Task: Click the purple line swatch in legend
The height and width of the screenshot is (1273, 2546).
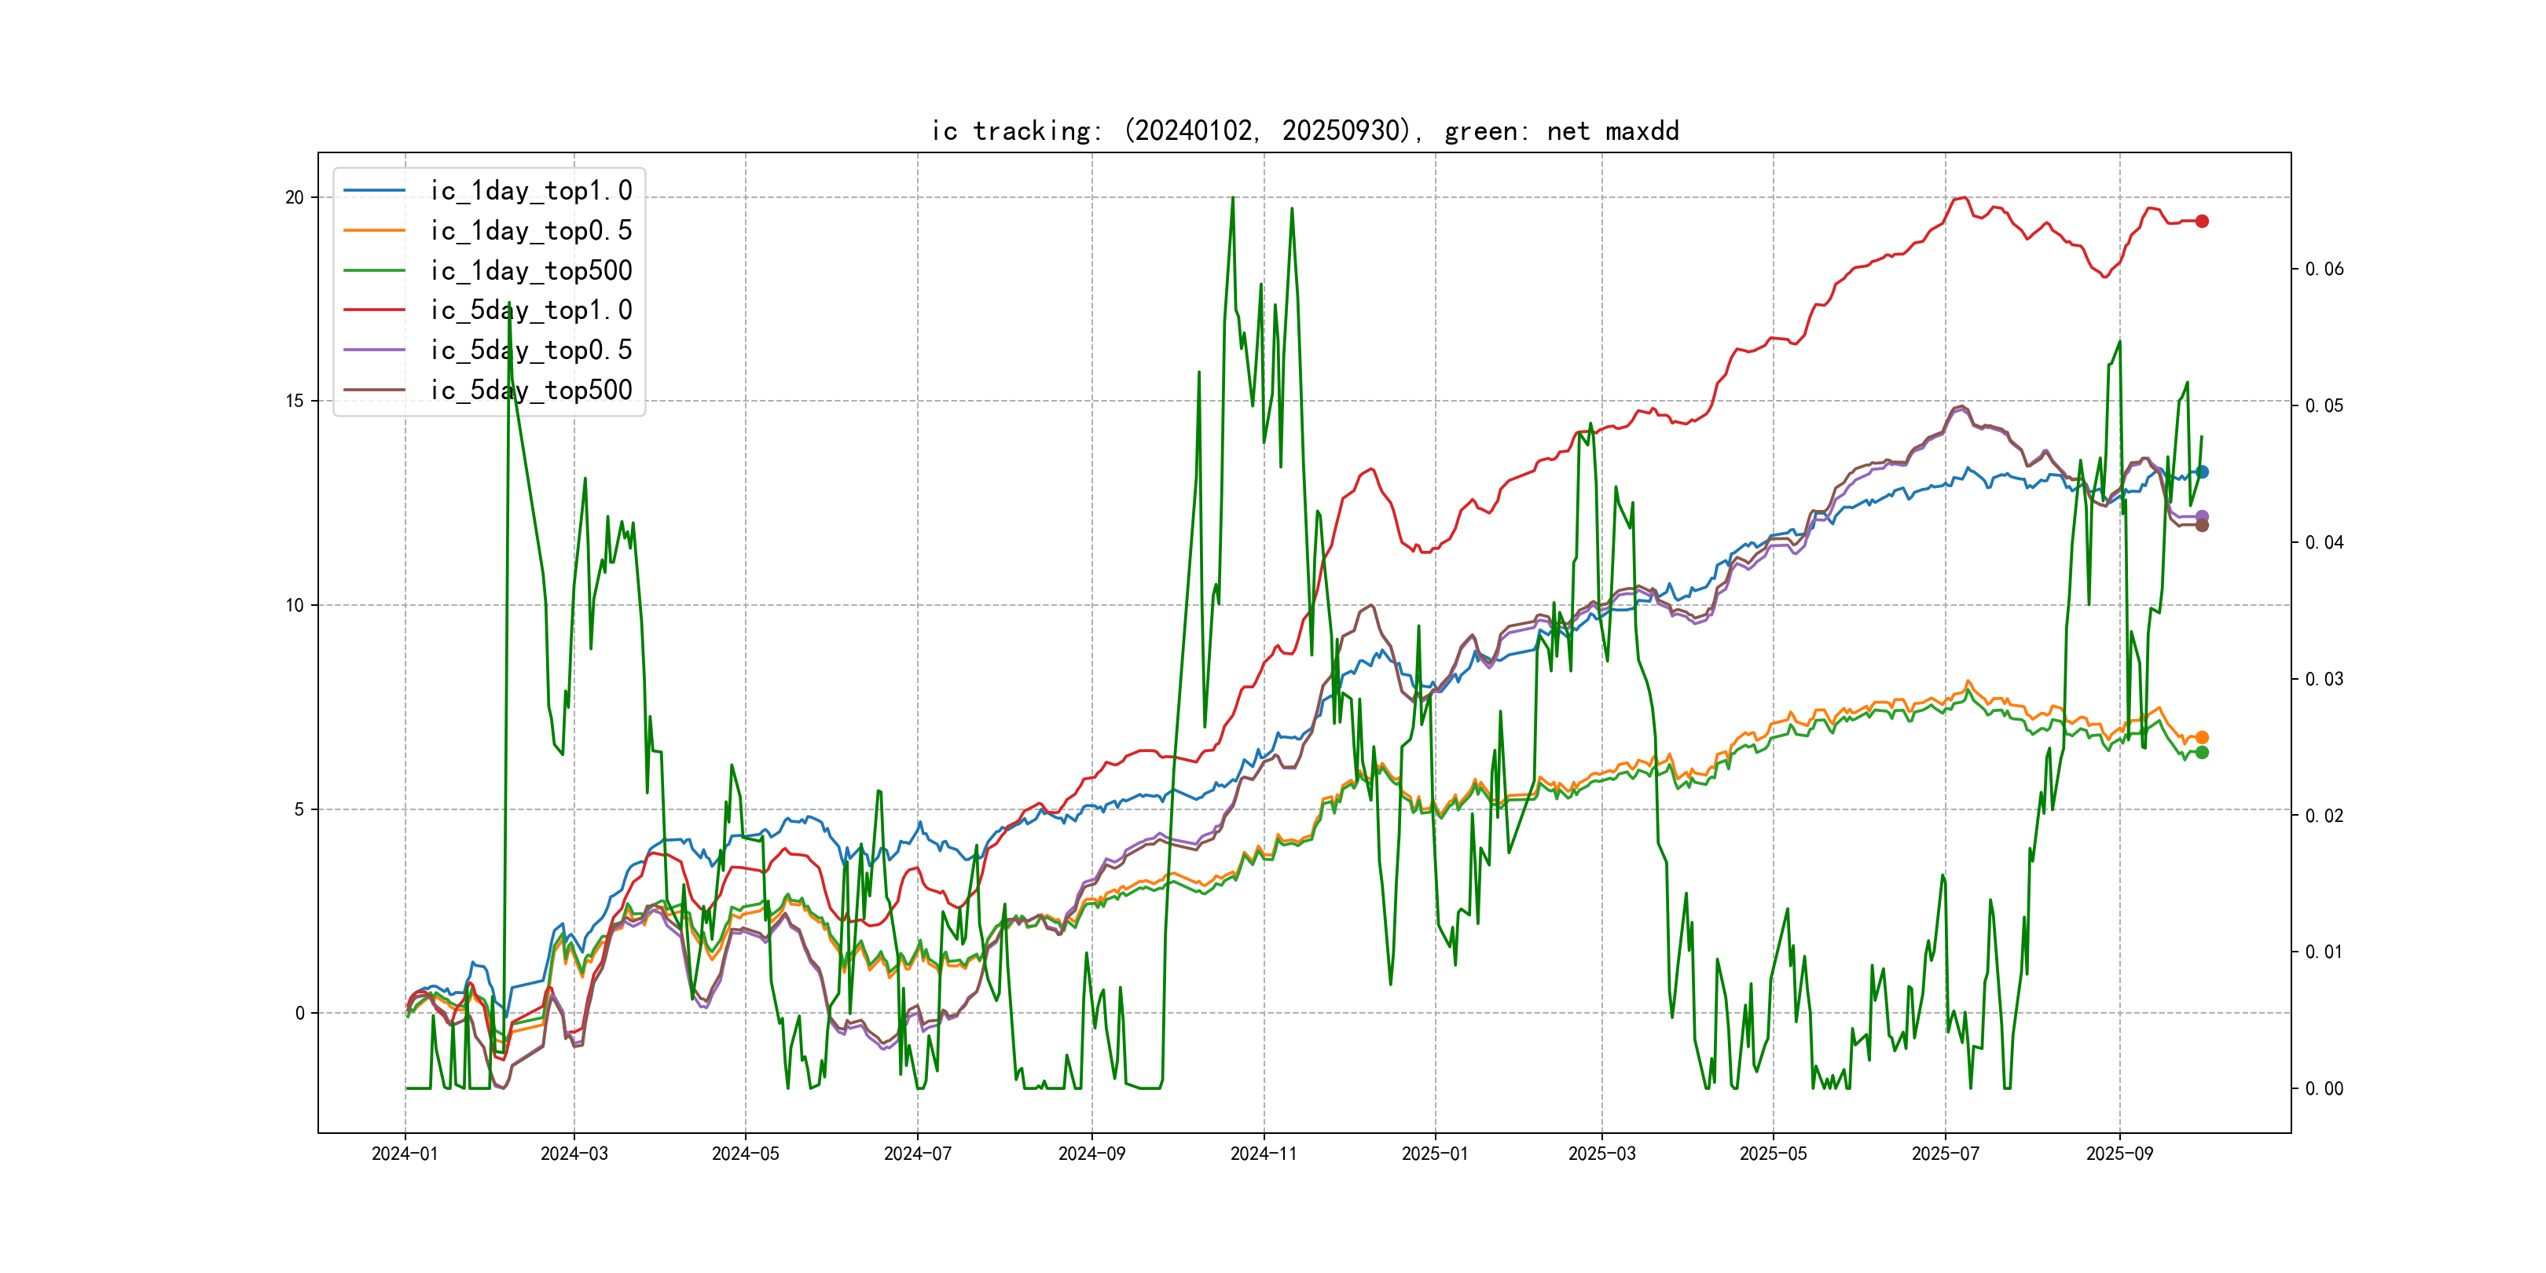Action: (375, 350)
